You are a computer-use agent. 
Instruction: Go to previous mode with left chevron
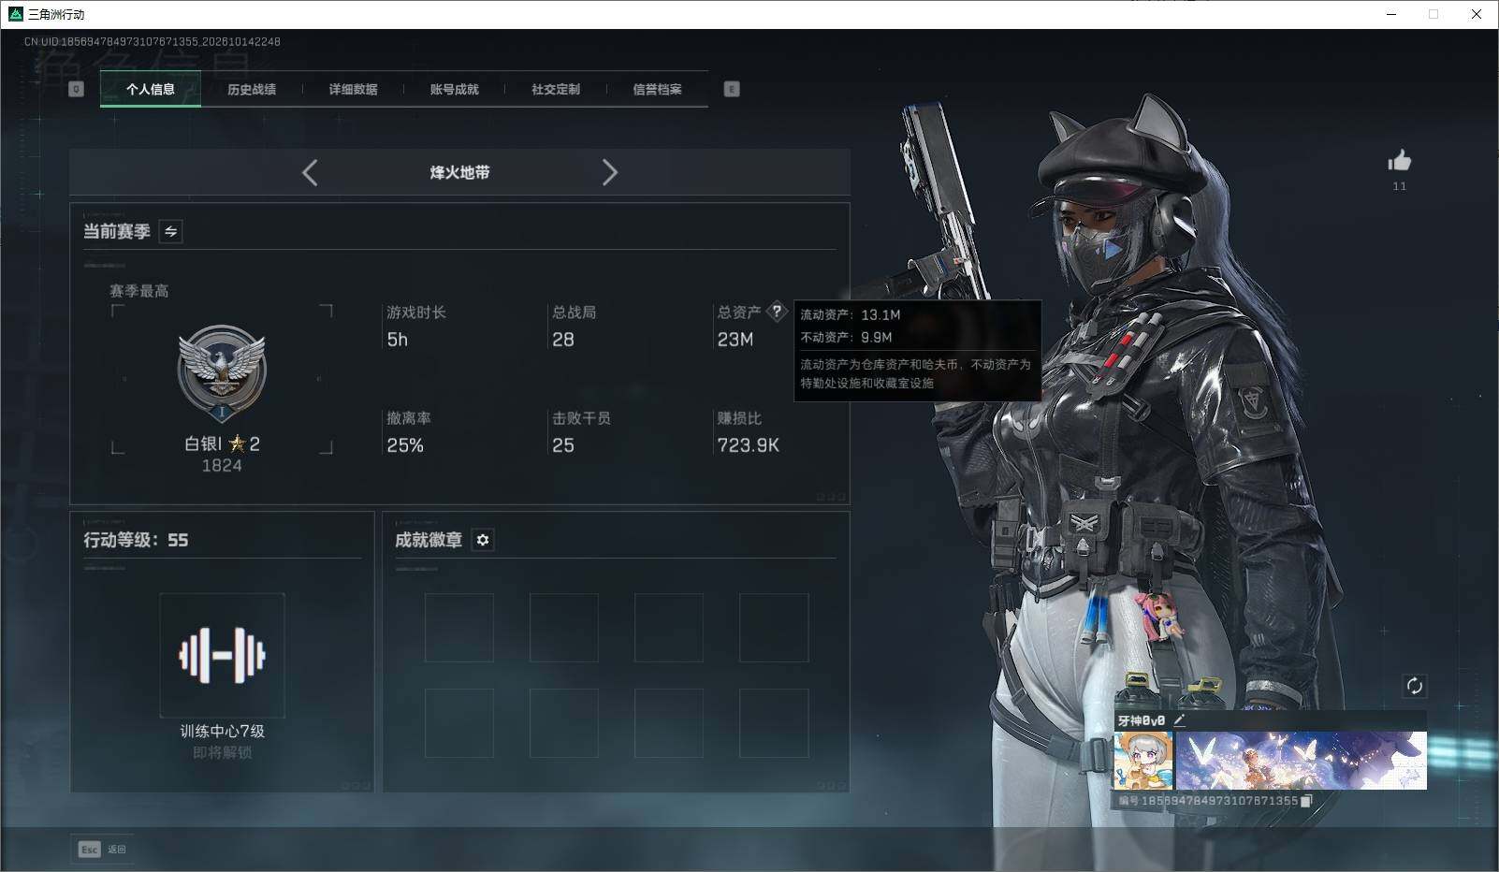point(310,172)
